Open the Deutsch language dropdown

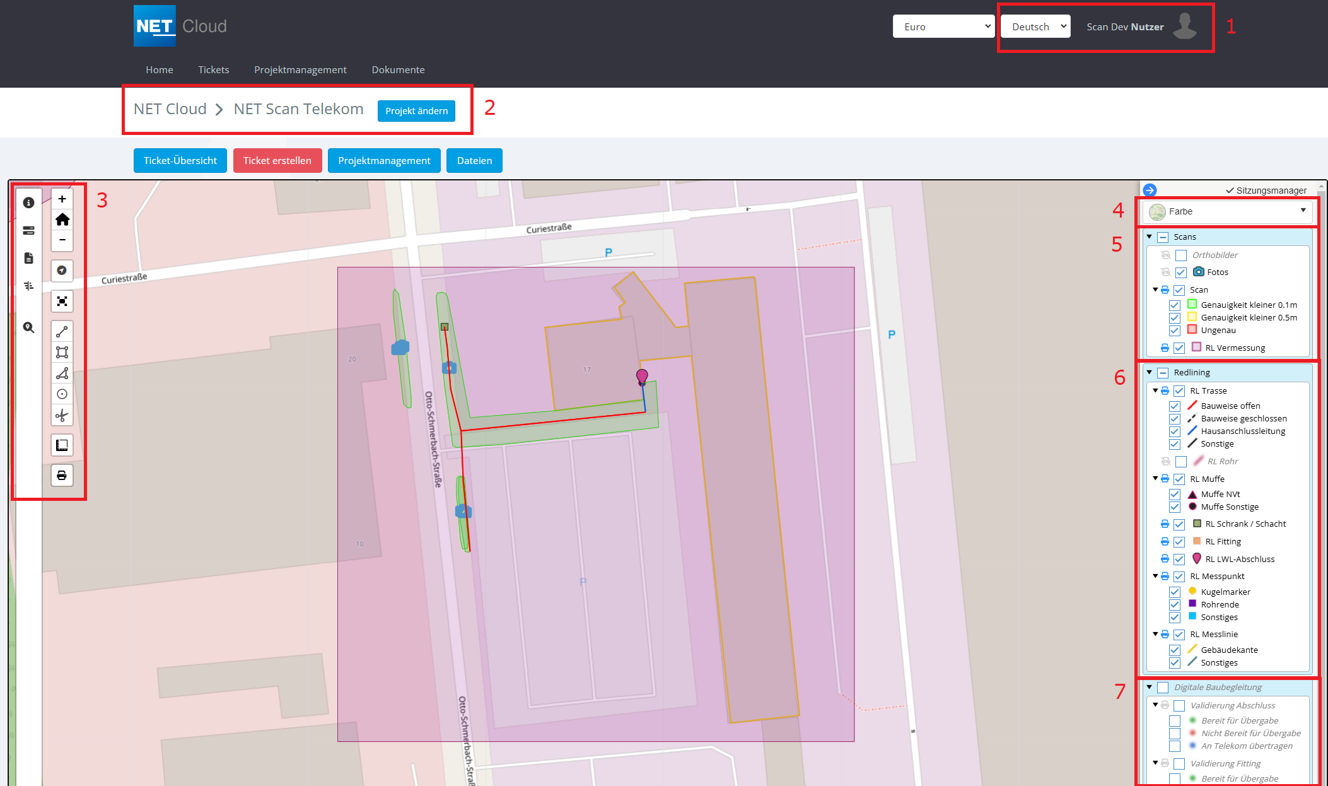point(1035,26)
